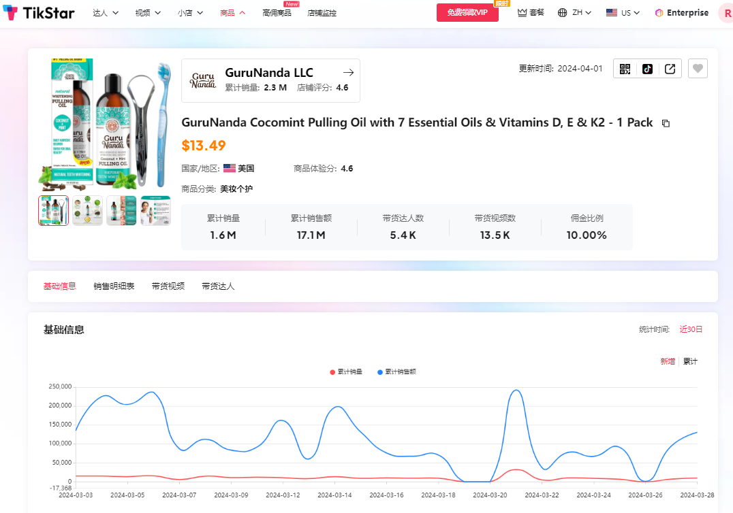Image resolution: width=733 pixels, height=513 pixels.
Task: Click the globe language icon
Action: point(562,13)
